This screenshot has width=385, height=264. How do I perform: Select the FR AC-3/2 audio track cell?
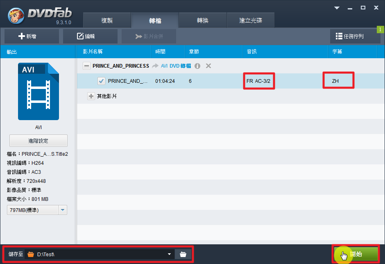(x=259, y=81)
